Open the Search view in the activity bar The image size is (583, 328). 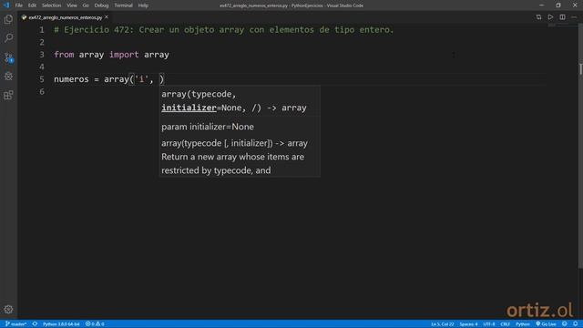click(x=8, y=38)
